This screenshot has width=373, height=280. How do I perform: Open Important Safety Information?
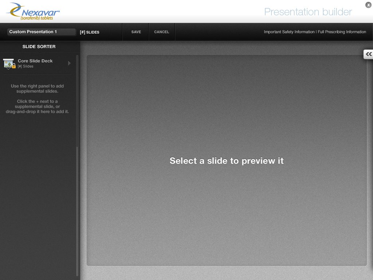tap(289, 32)
